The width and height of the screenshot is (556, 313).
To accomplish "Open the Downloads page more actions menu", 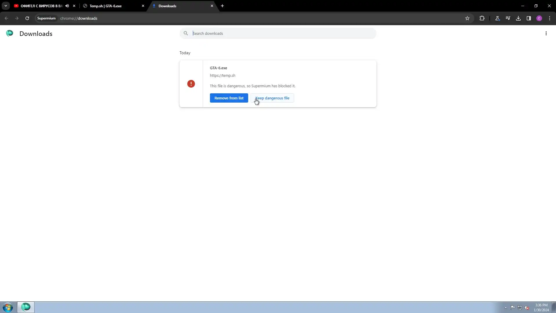I will (546, 34).
